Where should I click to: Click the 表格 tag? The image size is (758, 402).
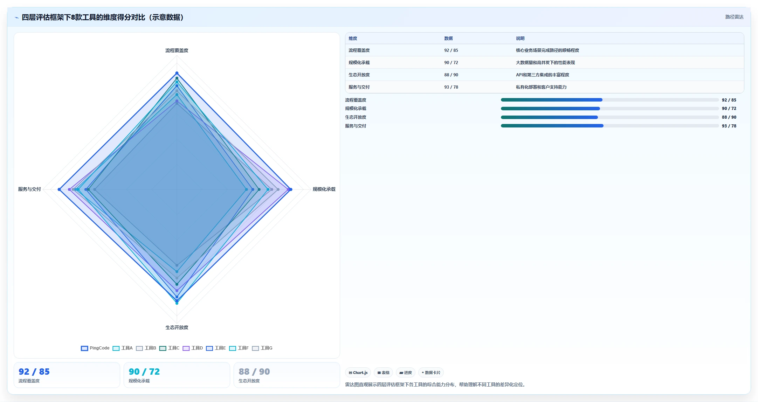pos(384,373)
